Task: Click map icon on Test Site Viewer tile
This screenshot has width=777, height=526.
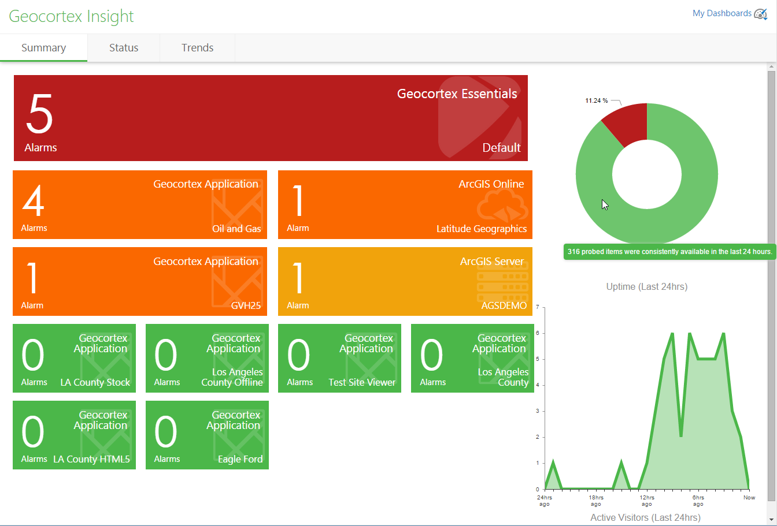Action: click(372, 358)
